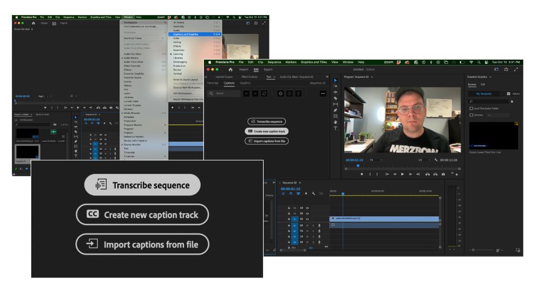Click the split caption icon in Text panel
The width and height of the screenshot is (538, 298).
coord(289,93)
